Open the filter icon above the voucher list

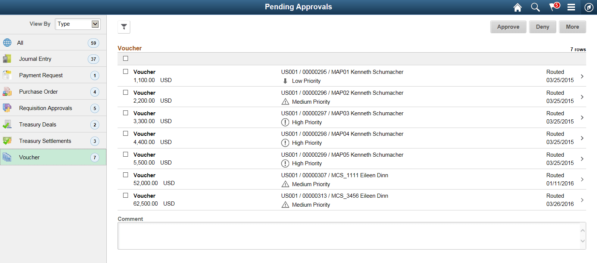coord(124,26)
